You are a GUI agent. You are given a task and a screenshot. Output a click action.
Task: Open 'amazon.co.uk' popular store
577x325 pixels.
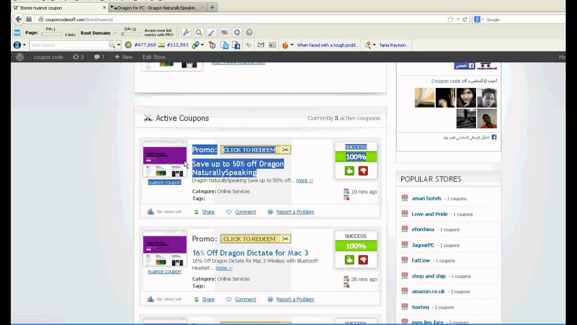pyautogui.click(x=428, y=291)
